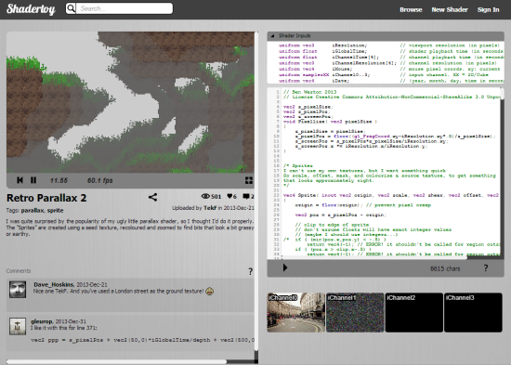The image size is (511, 365).
Task: Click the page bottom horizontal scrollbar
Action: pyautogui.click(x=116, y=361)
